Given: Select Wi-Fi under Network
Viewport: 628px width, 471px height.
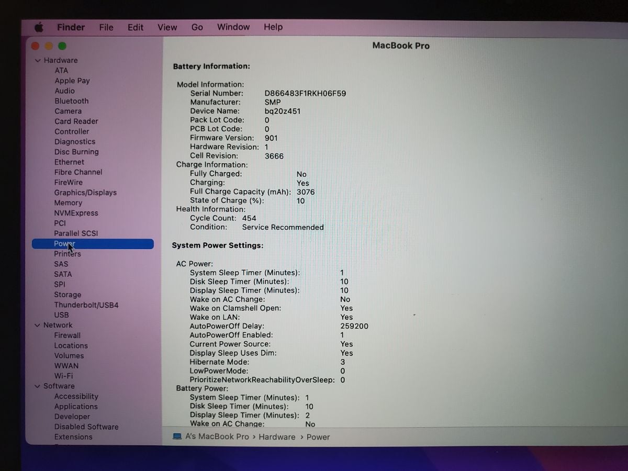Looking at the screenshot, I should coord(63,376).
